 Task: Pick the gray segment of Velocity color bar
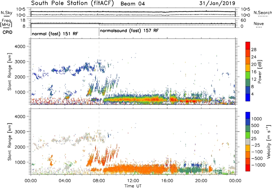pyautogui.click(x=248, y=142)
